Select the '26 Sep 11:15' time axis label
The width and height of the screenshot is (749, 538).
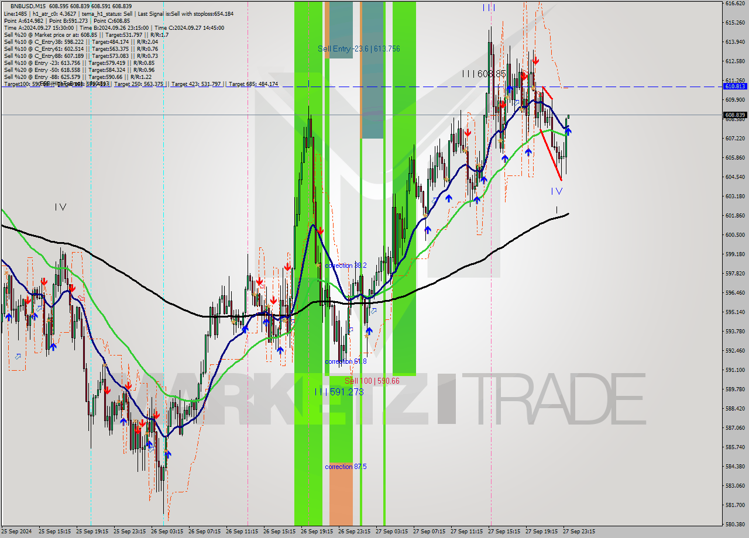[242, 532]
